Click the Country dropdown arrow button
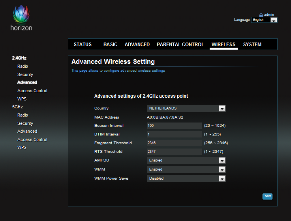291x221 pixels. coord(222,108)
